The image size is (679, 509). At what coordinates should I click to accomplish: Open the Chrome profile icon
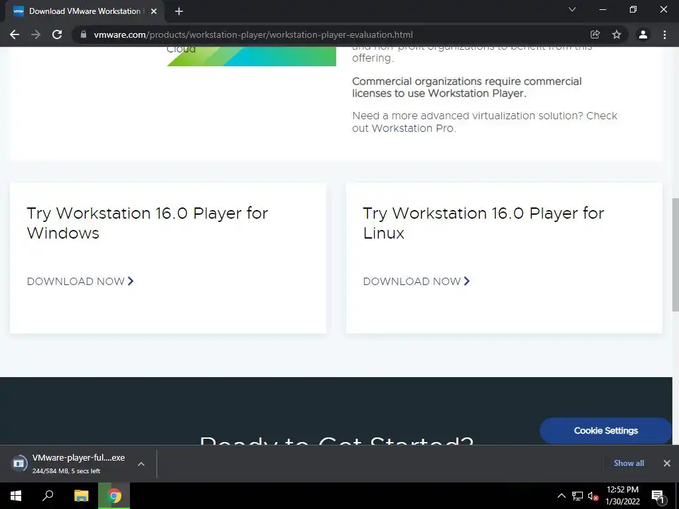pyautogui.click(x=643, y=34)
